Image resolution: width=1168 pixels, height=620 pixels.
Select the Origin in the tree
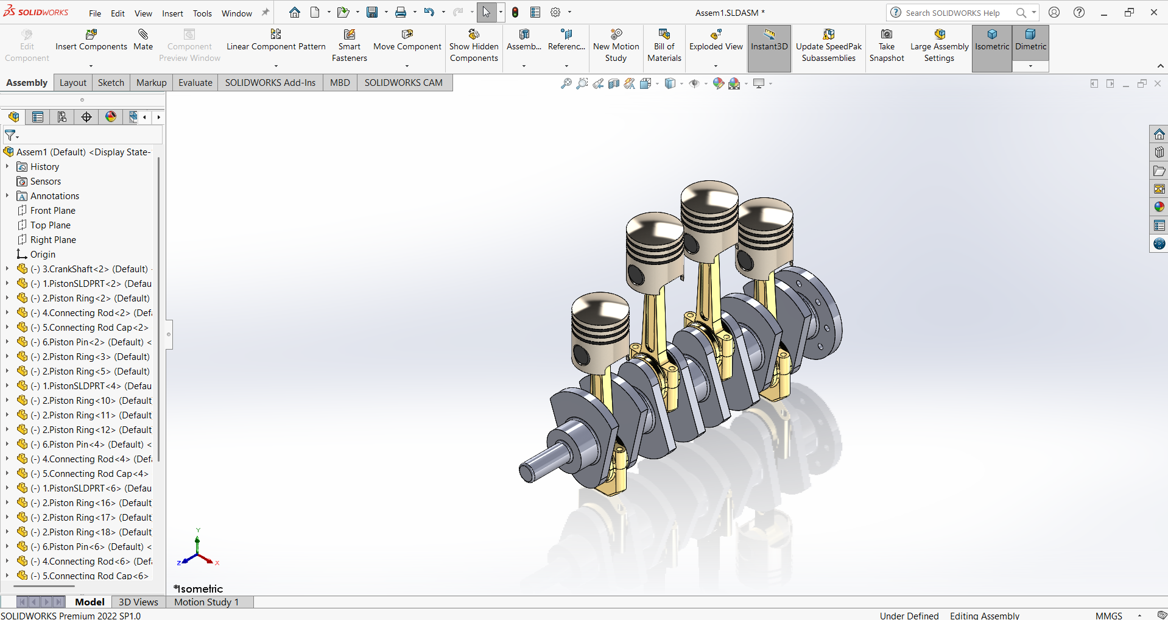[x=43, y=254]
